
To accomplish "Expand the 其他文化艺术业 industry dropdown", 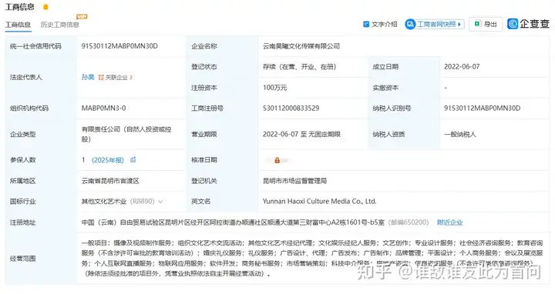I will (x=160, y=202).
